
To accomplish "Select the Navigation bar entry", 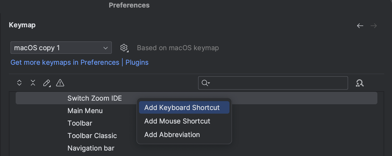I will point(91,148).
